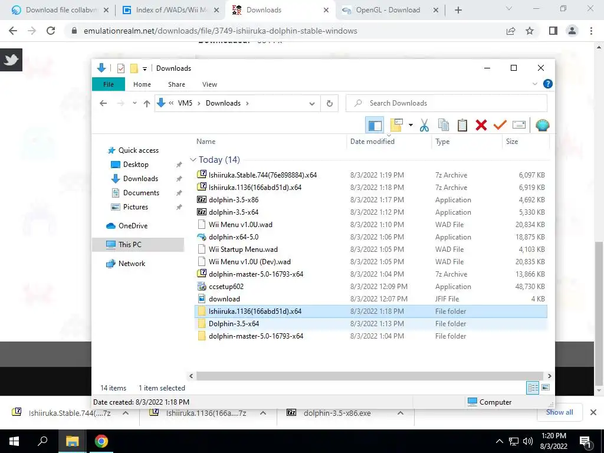Open quick access toolbar customize dropdown
The width and height of the screenshot is (604, 453).
coord(145,68)
